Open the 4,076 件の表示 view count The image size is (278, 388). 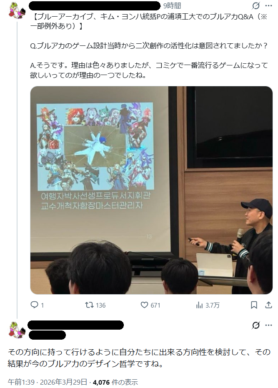point(115,382)
